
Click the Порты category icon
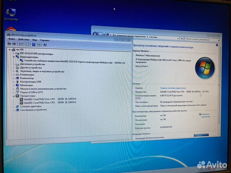pos(17,92)
